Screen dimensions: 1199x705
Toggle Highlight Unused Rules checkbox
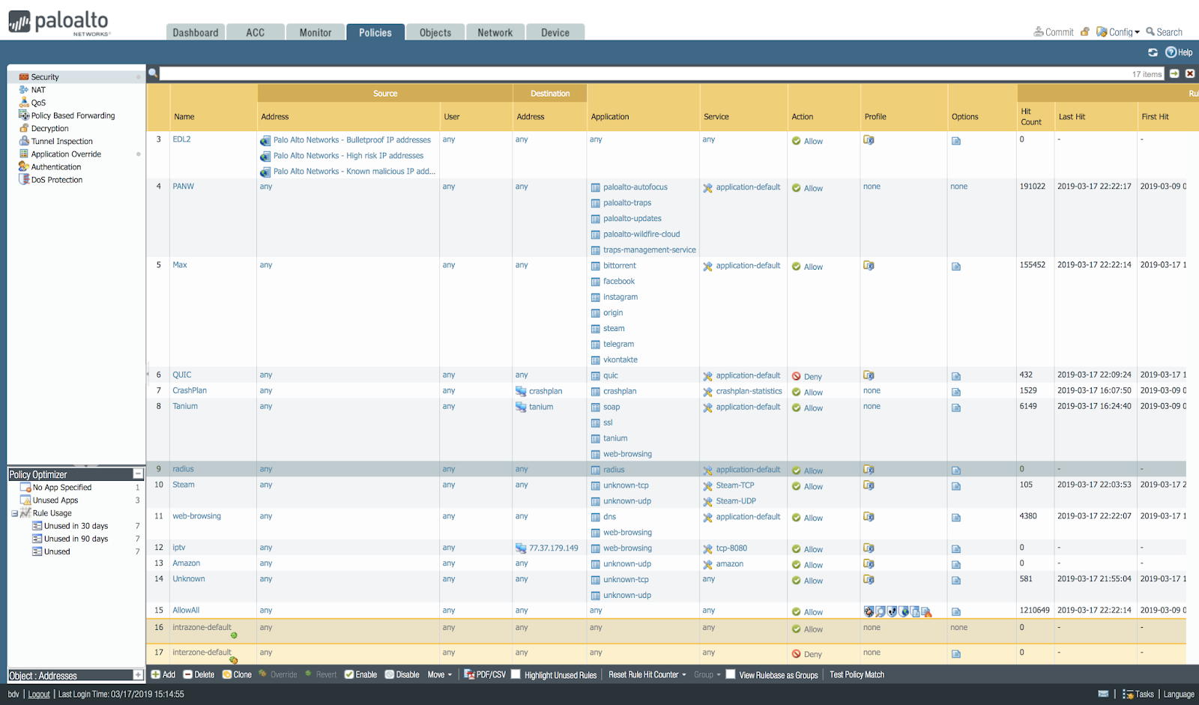coord(516,674)
